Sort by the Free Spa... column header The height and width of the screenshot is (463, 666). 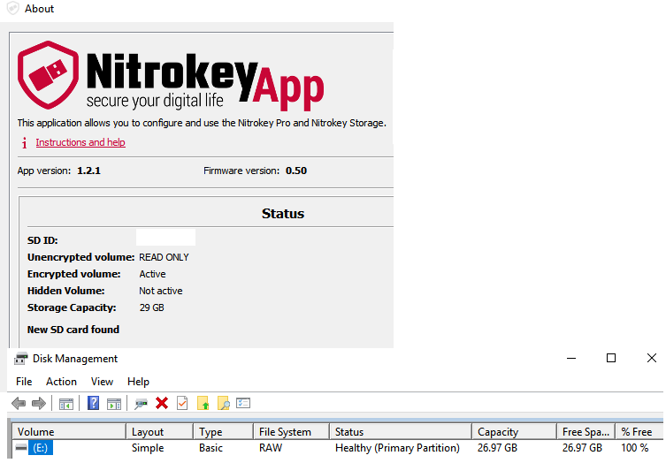586,431
